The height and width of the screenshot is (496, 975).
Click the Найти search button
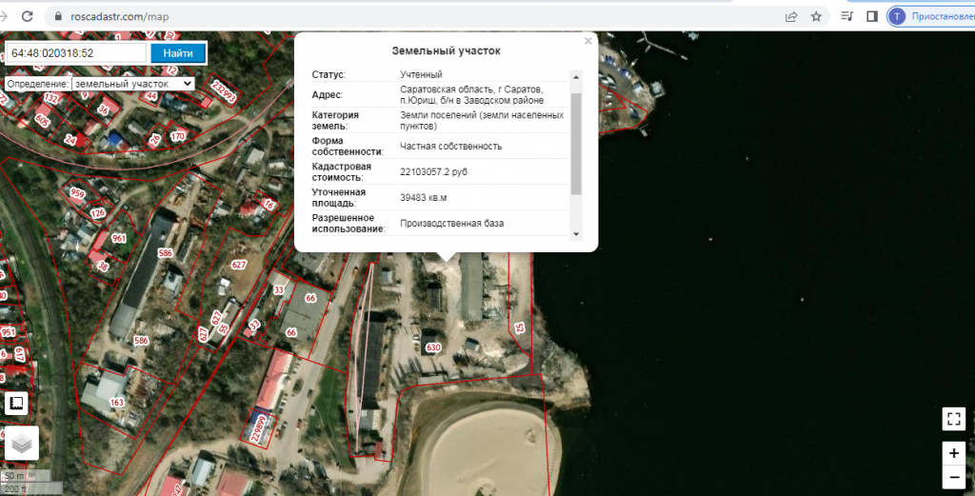pyautogui.click(x=178, y=53)
